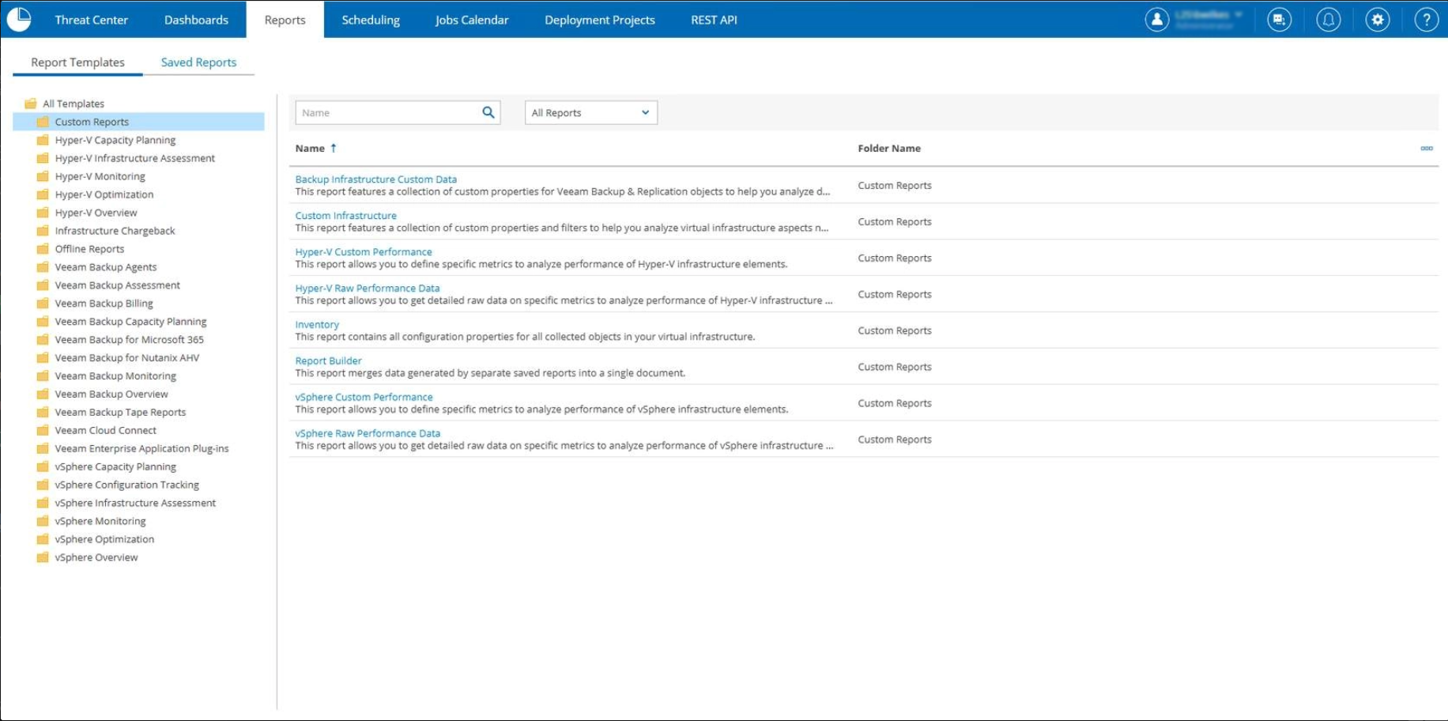1448x721 pixels.
Task: Click the Veeam ONE logo icon
Action: click(19, 19)
